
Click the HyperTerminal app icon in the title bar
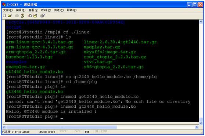[4, 4]
